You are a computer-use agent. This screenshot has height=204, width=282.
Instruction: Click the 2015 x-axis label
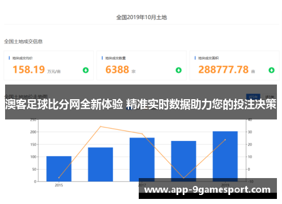click(59, 185)
